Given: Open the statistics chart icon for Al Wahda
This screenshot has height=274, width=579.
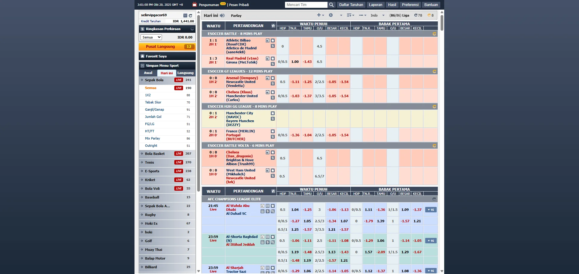Looking at the screenshot, I should click(x=262, y=211).
